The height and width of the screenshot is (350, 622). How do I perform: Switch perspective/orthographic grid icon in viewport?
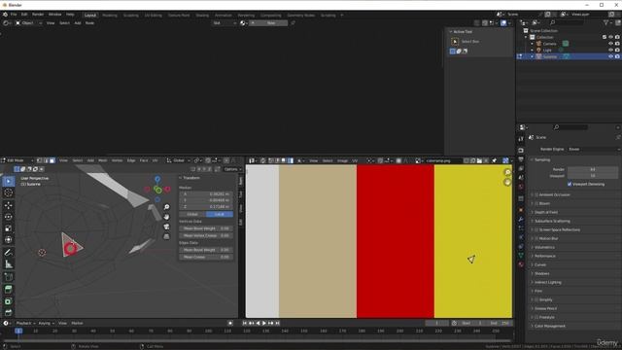[x=166, y=236]
